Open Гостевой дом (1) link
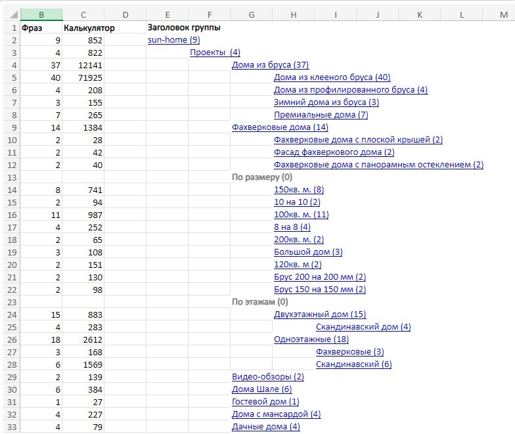Viewport: 515px width, 434px height. tap(265, 402)
